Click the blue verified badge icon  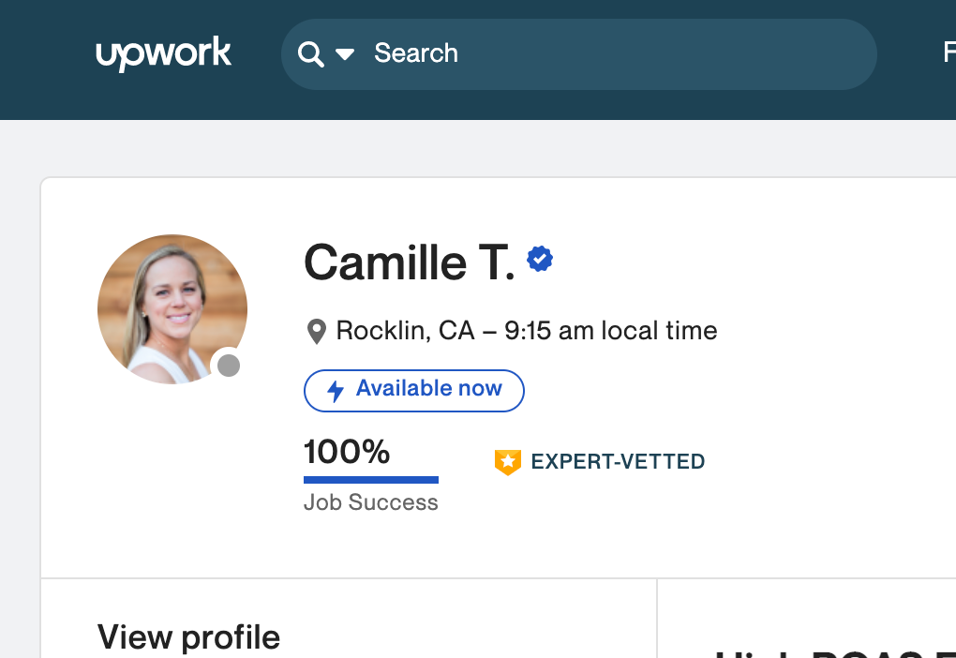coord(540,259)
